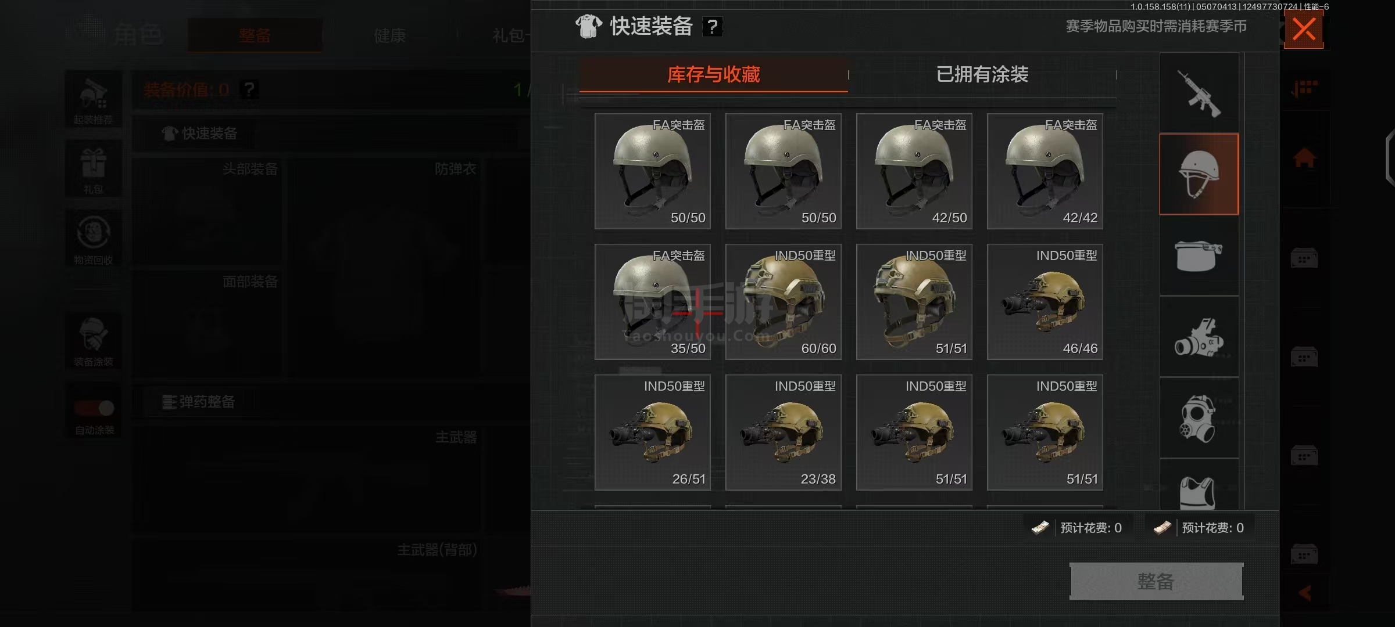This screenshot has width=1395, height=627.
Task: Open the home icon on right edge
Action: 1304,158
